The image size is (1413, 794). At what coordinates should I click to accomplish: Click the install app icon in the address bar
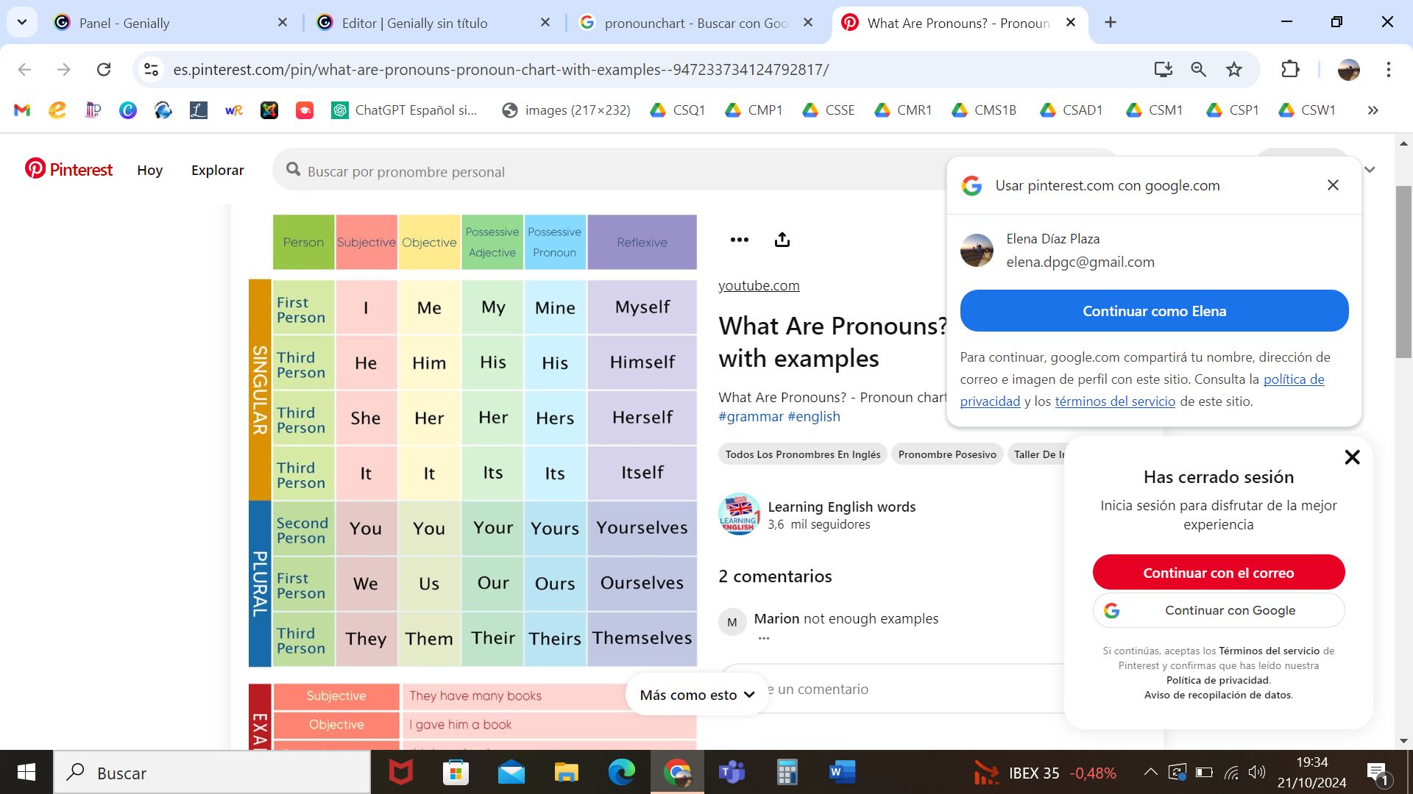tap(1163, 70)
